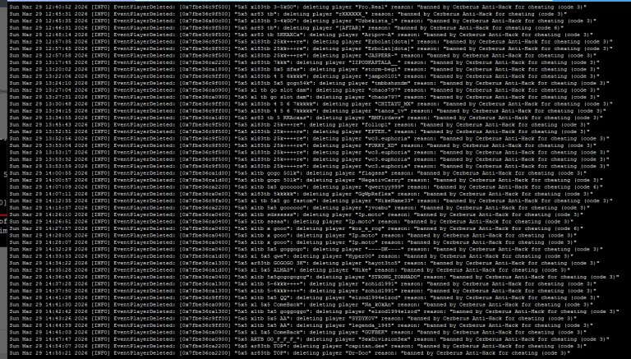Click the line deleting player "NegativCarry"
Image resolution: width=631 pixels, height=359 pixels.
(x=306, y=180)
